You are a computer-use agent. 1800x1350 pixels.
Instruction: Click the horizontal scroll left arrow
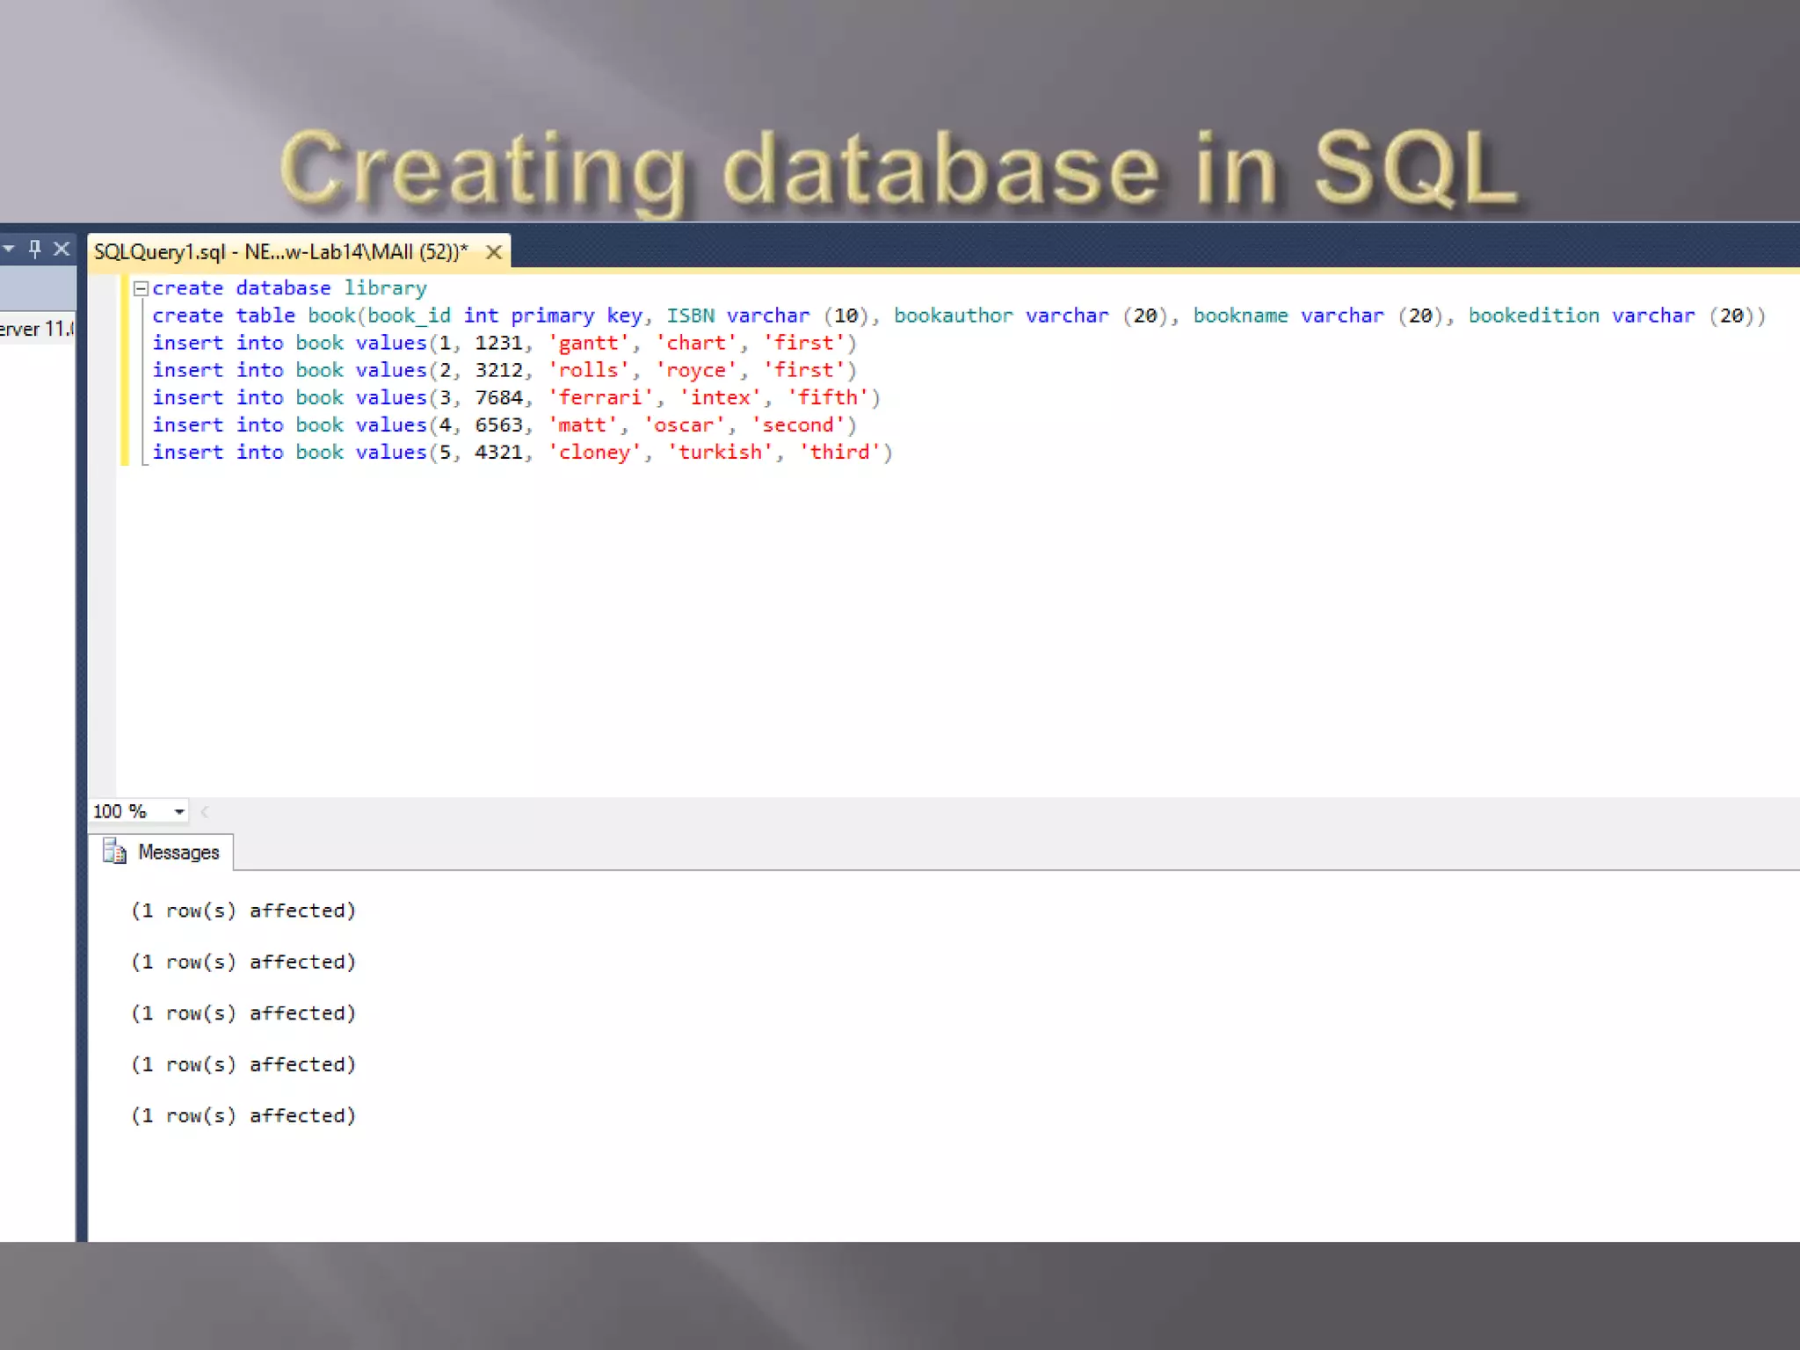pos(205,812)
